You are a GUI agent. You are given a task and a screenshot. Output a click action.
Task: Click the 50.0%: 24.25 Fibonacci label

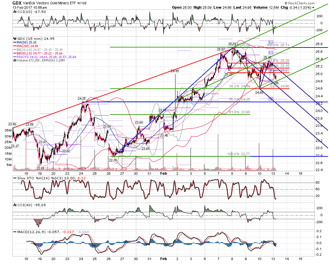[239, 99]
